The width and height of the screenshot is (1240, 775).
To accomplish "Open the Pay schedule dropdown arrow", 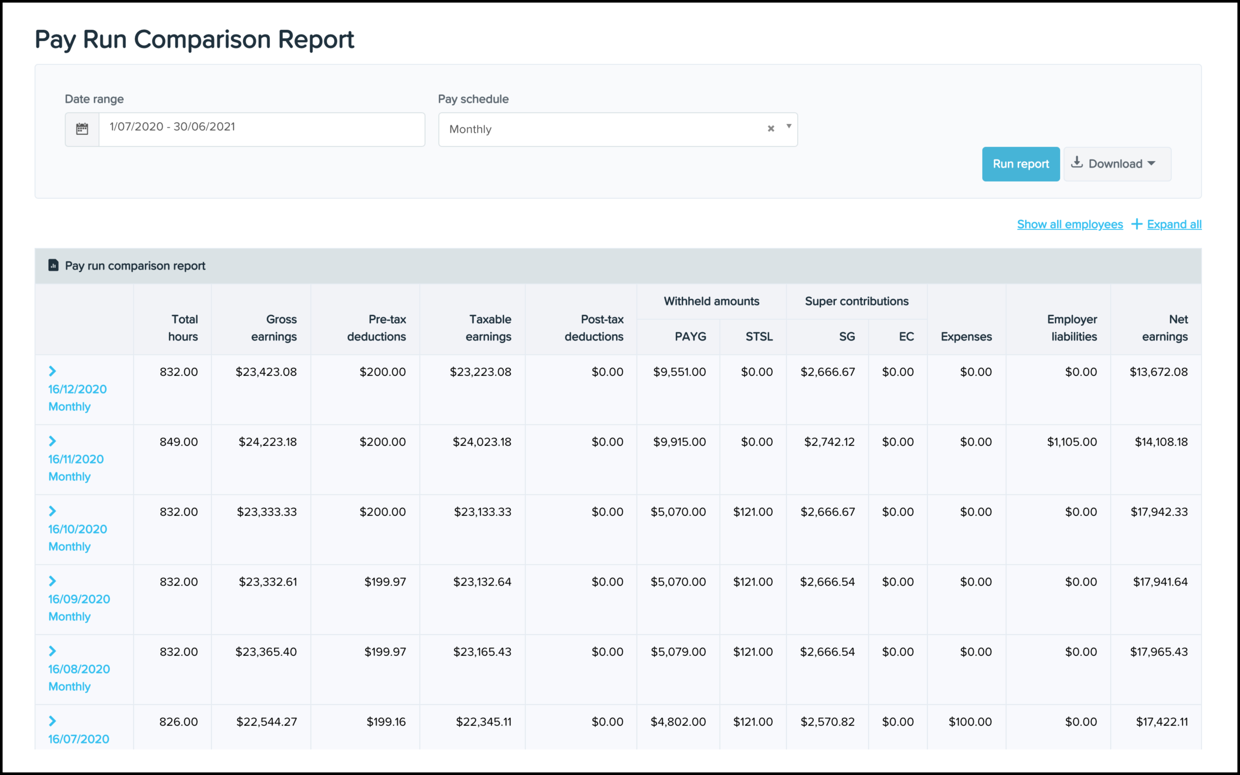I will [789, 126].
